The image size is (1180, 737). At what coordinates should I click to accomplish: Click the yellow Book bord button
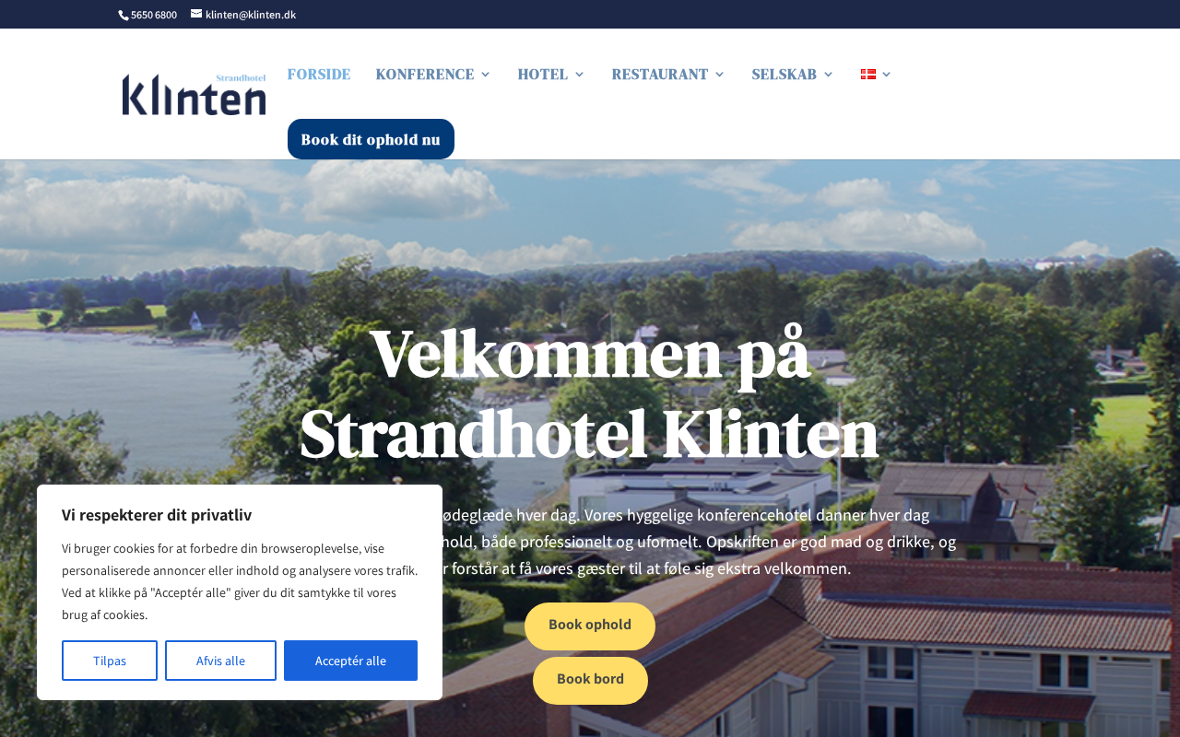pyautogui.click(x=590, y=680)
